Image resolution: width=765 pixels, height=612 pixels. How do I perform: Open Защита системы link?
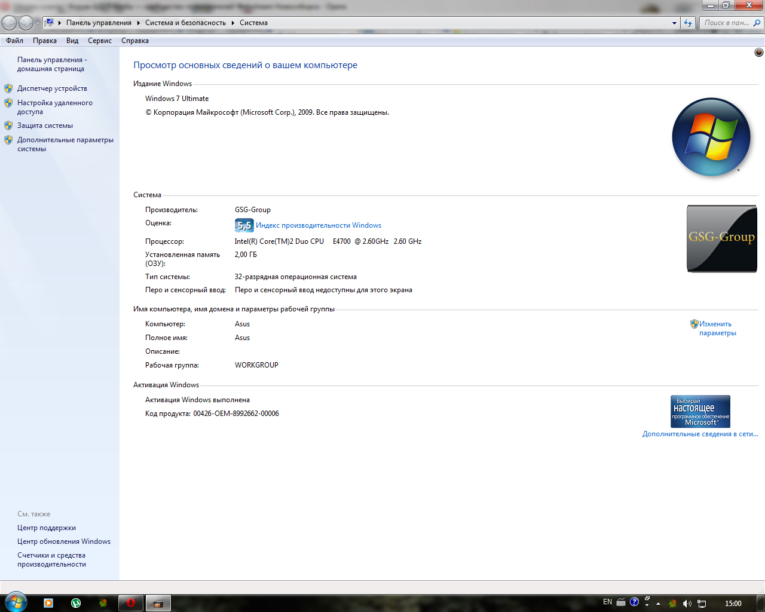click(x=45, y=126)
